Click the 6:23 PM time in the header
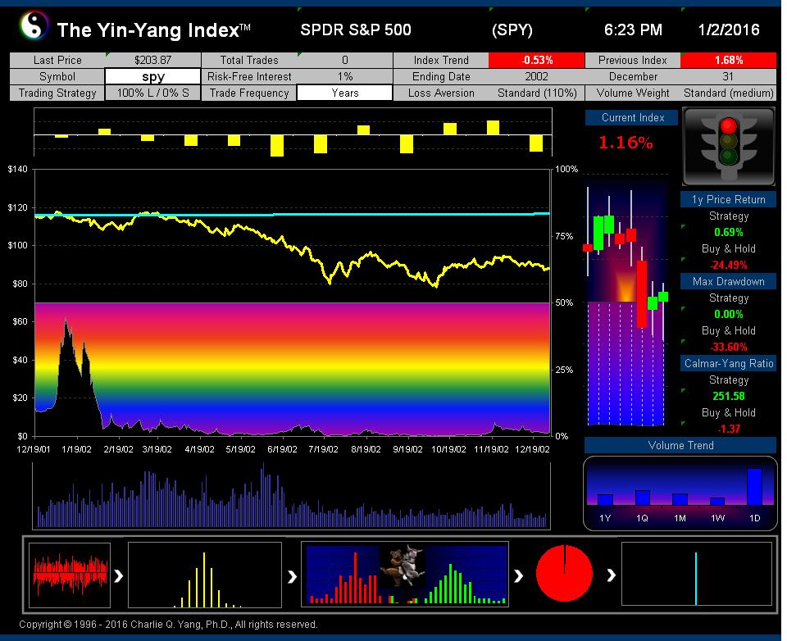Viewport: 787px width, 641px height. 633,30
